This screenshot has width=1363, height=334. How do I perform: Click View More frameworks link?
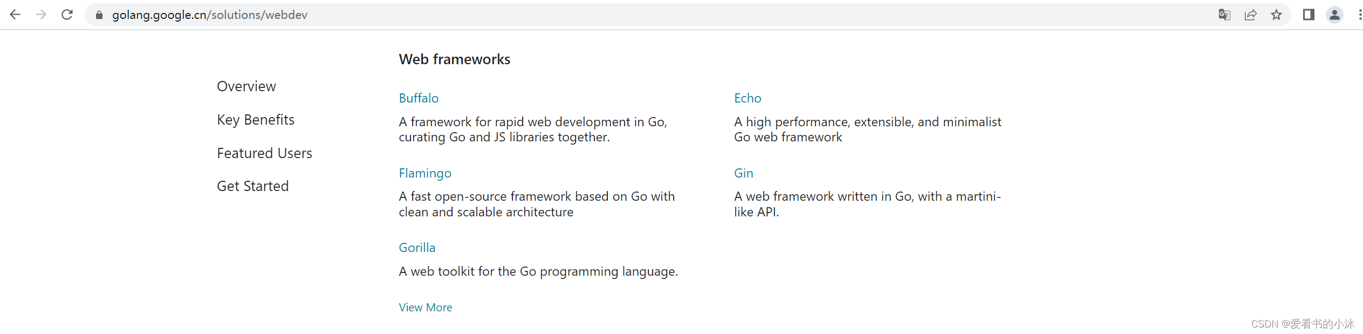click(x=426, y=308)
